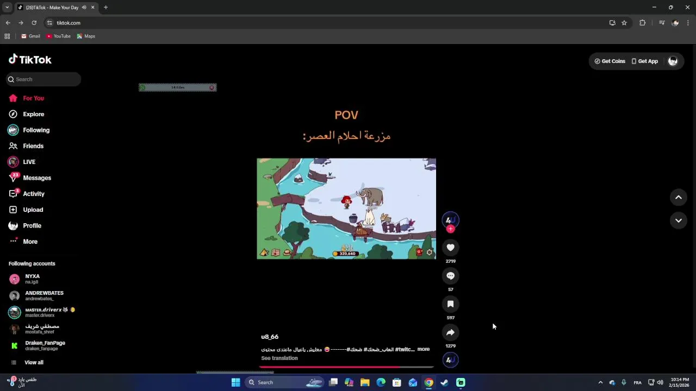Go to the Following feed
This screenshot has width=696, height=391.
pyautogui.click(x=29, y=130)
